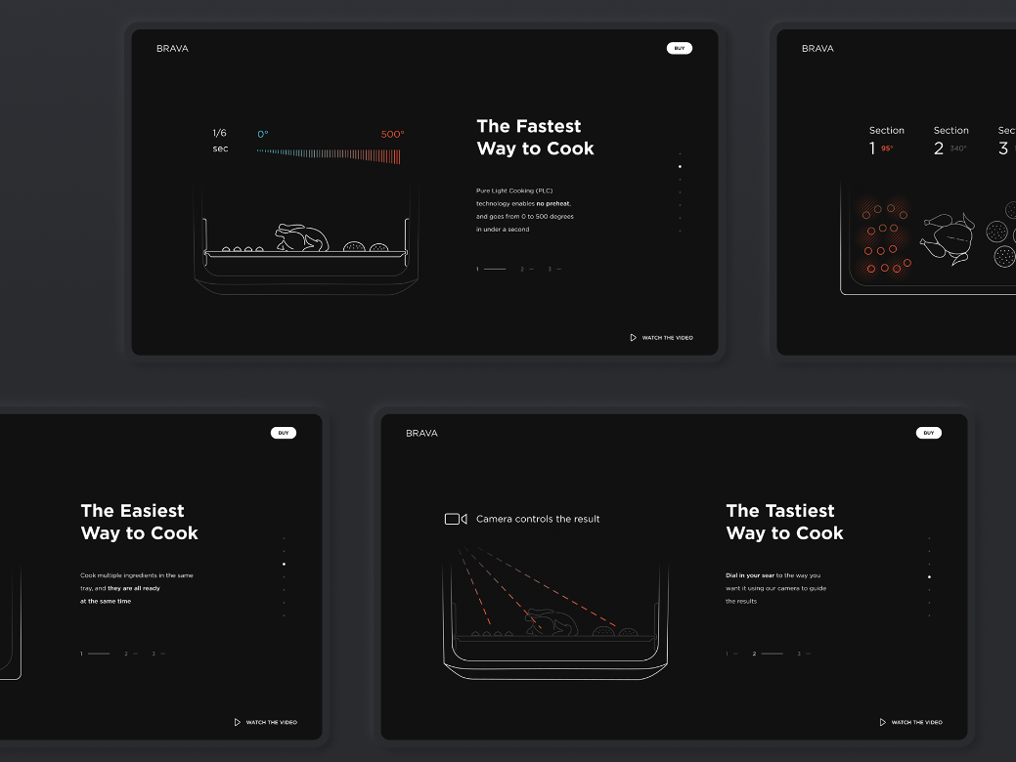Click active bright dot in Fastest card's vertical pager

(x=680, y=166)
